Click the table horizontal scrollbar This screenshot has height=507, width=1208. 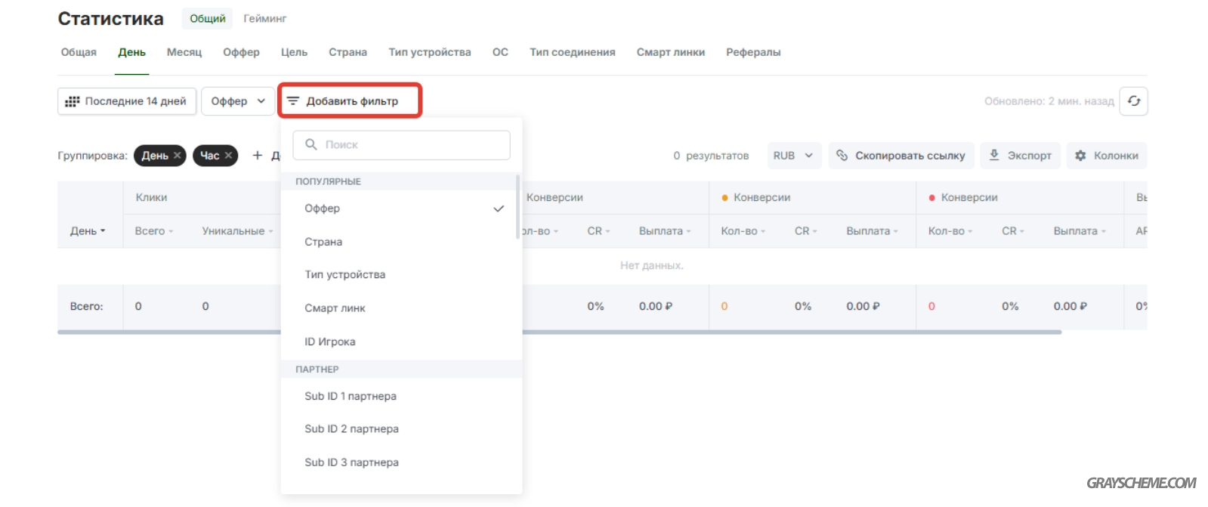coord(559,332)
